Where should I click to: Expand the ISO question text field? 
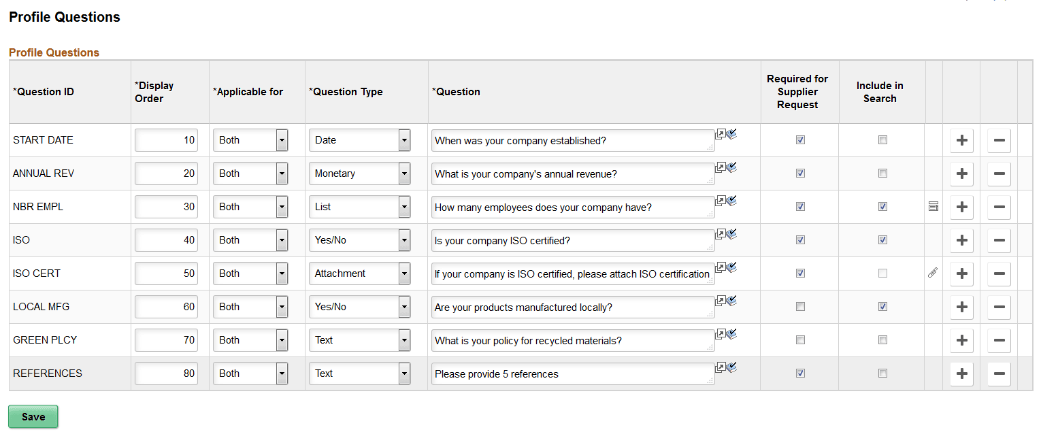click(x=721, y=234)
